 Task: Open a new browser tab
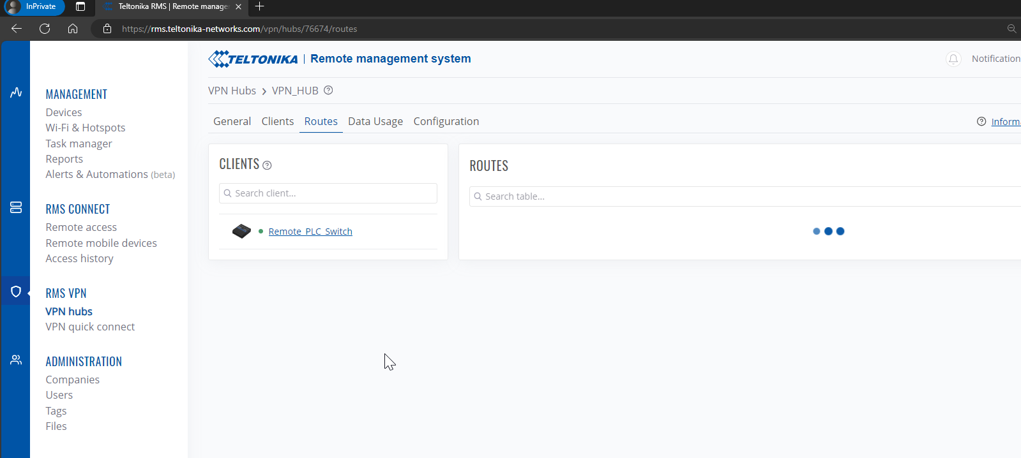coord(259,6)
